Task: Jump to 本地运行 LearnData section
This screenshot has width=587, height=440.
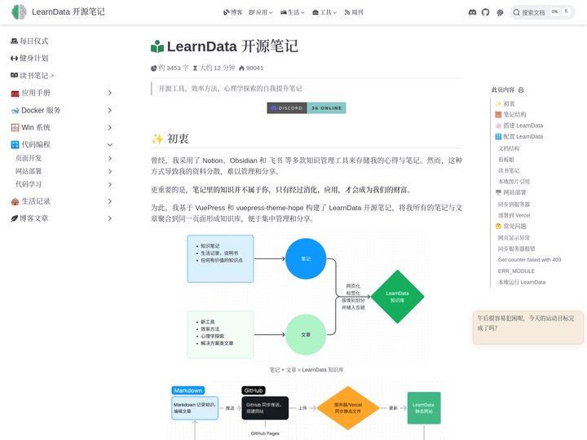Action: coord(522,282)
